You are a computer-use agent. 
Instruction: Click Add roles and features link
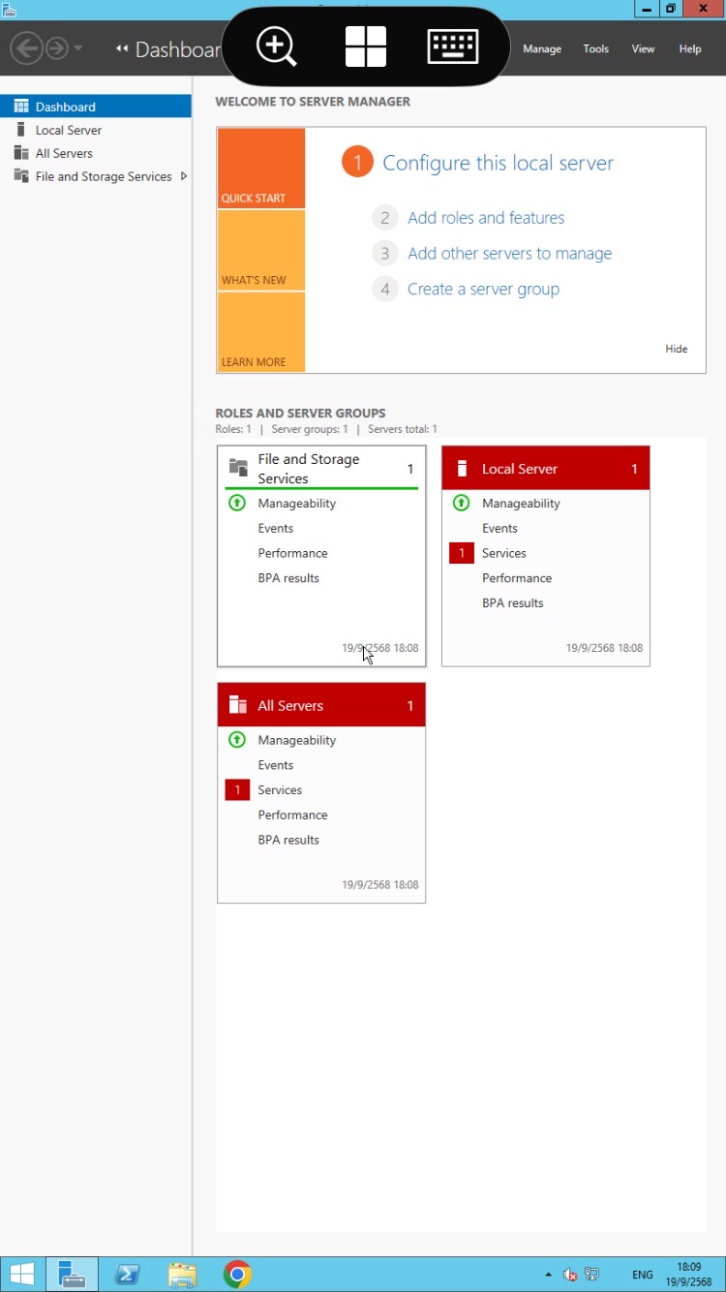(486, 218)
